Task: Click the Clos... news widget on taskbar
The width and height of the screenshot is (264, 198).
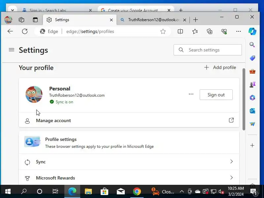Action: point(163,191)
